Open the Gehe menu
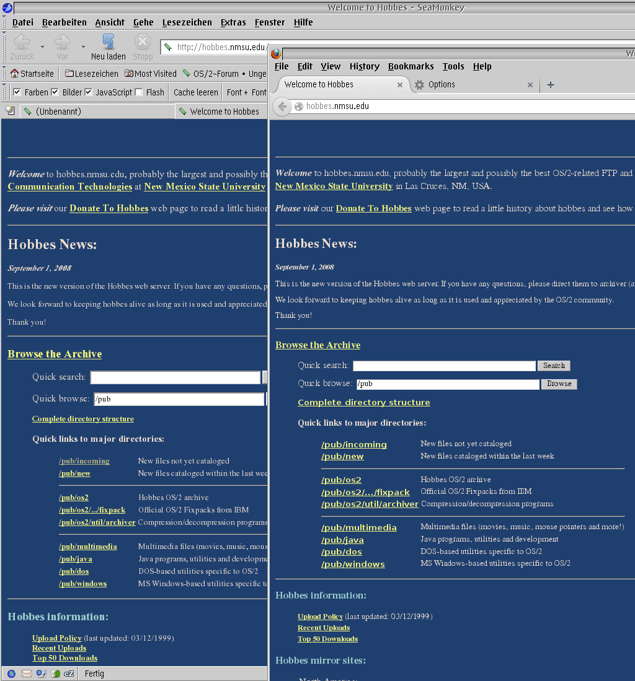Image resolution: width=635 pixels, height=681 pixels. click(143, 22)
